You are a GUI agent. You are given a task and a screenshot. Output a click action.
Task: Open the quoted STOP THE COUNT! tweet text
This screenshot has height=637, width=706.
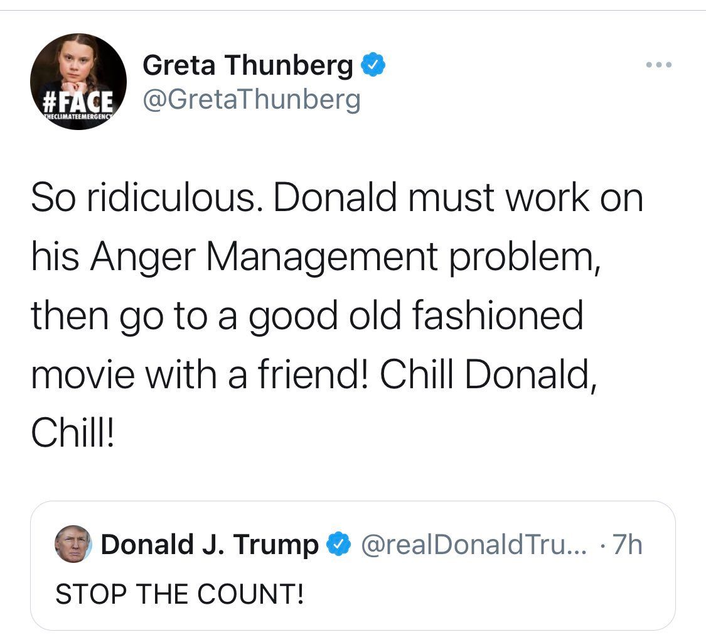pyautogui.click(x=180, y=594)
